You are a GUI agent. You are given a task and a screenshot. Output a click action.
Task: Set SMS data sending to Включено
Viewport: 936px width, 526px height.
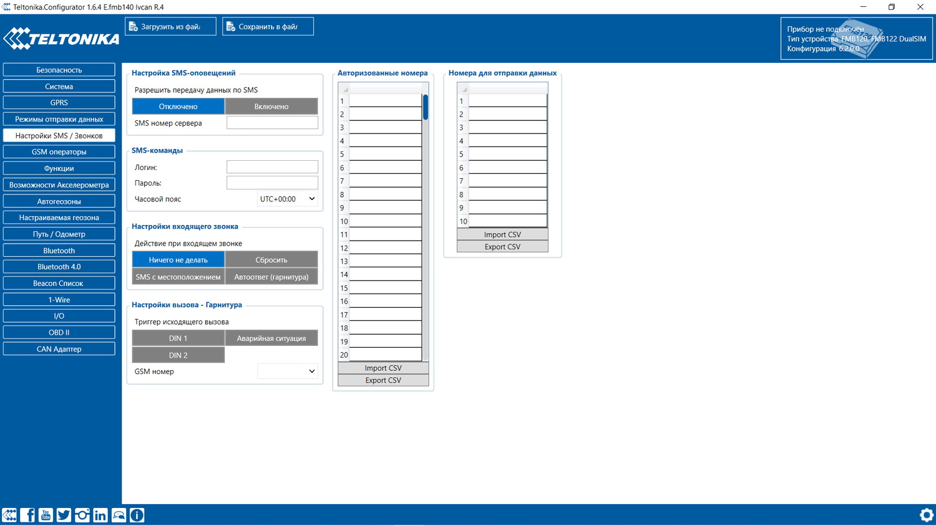(x=271, y=106)
